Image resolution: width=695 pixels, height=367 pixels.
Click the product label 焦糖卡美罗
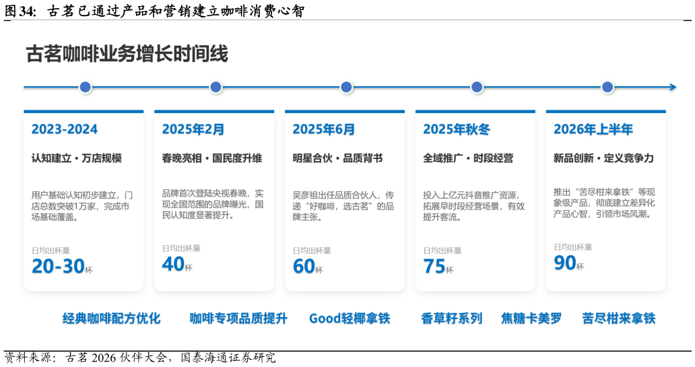click(x=531, y=319)
